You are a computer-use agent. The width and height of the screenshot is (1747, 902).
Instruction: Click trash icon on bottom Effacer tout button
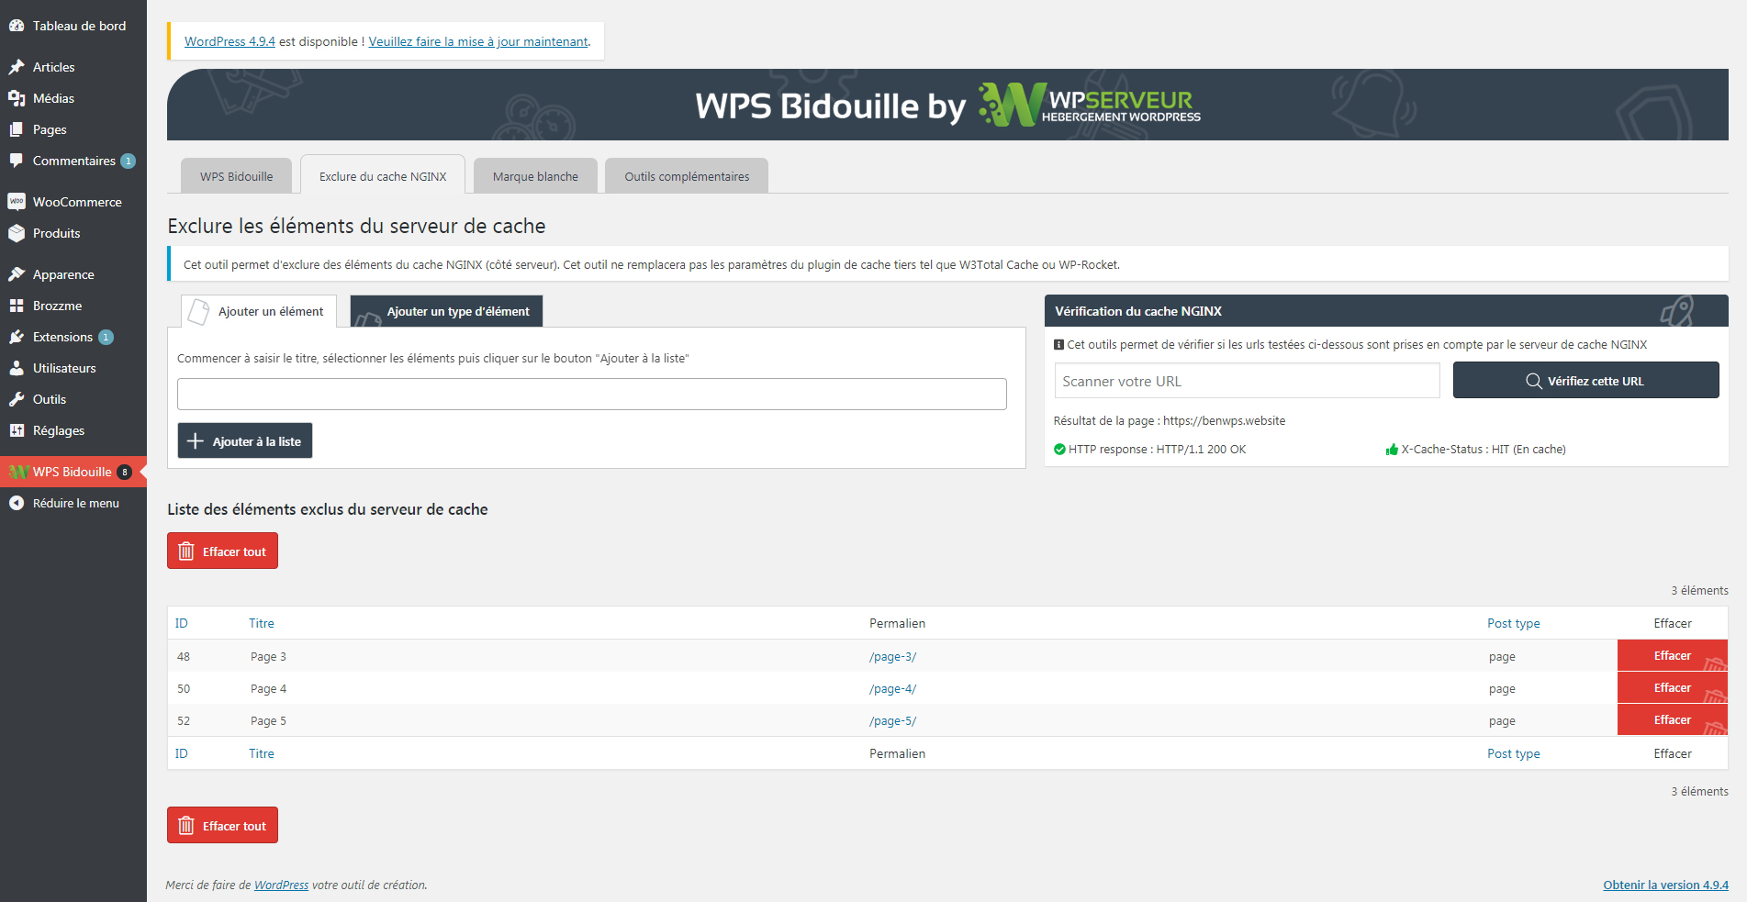click(x=186, y=826)
